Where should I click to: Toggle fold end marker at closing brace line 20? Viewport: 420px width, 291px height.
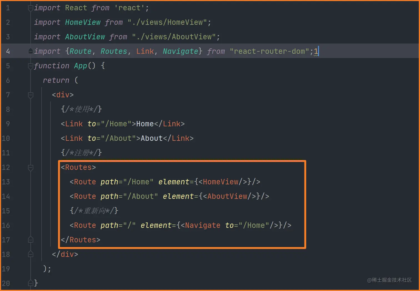[x=31, y=283]
